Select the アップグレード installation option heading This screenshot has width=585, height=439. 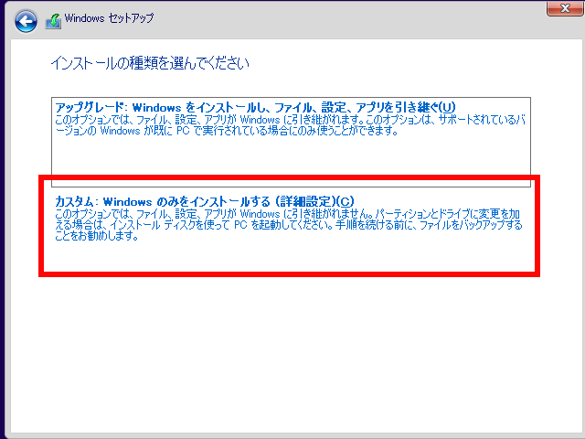(x=255, y=107)
